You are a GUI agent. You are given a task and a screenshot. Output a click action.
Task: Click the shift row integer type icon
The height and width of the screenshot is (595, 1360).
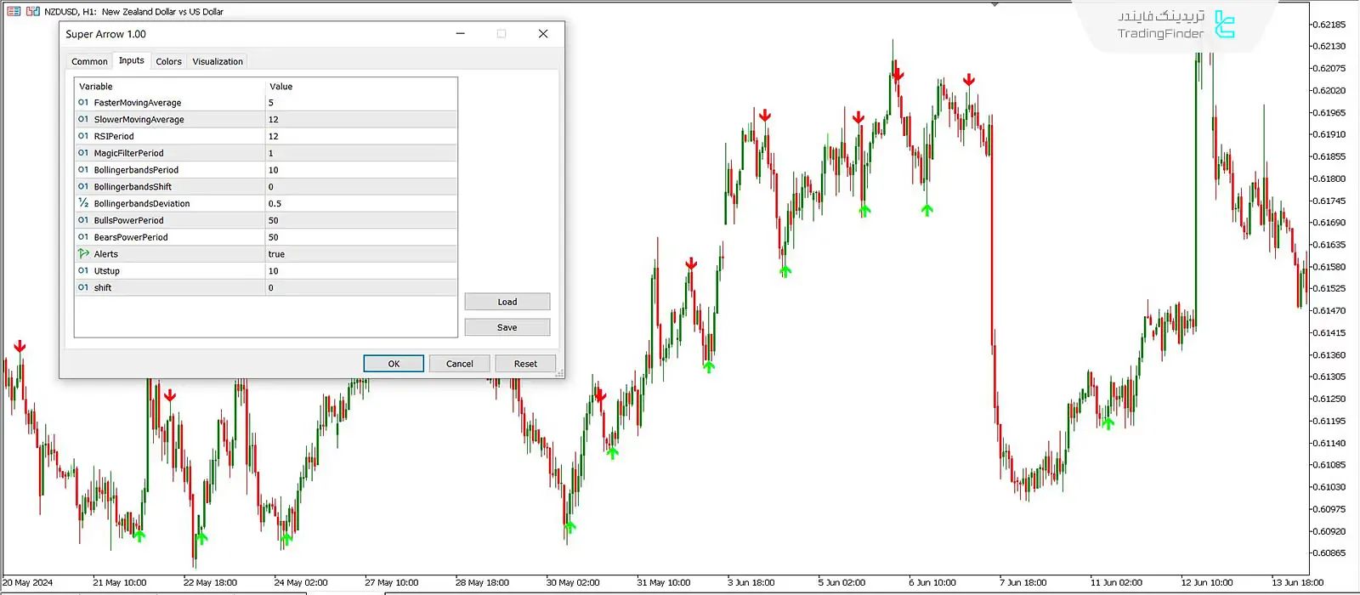pyautogui.click(x=83, y=287)
